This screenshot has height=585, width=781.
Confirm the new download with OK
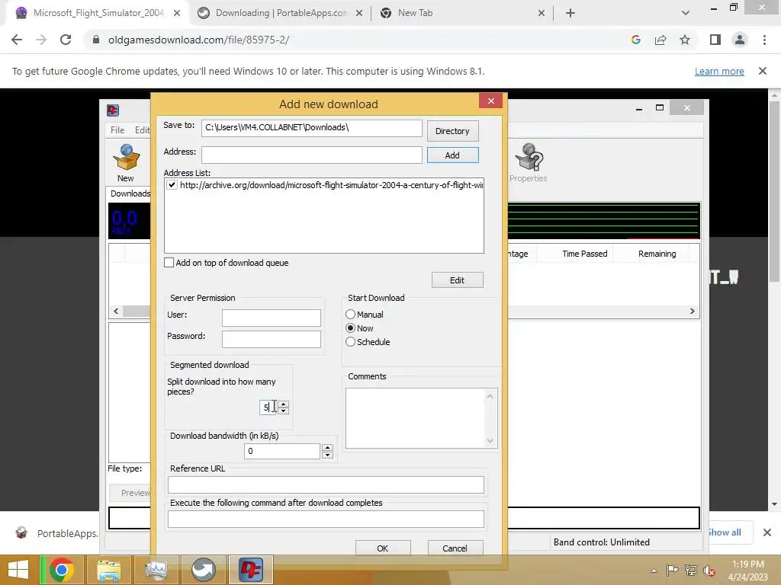383,548
